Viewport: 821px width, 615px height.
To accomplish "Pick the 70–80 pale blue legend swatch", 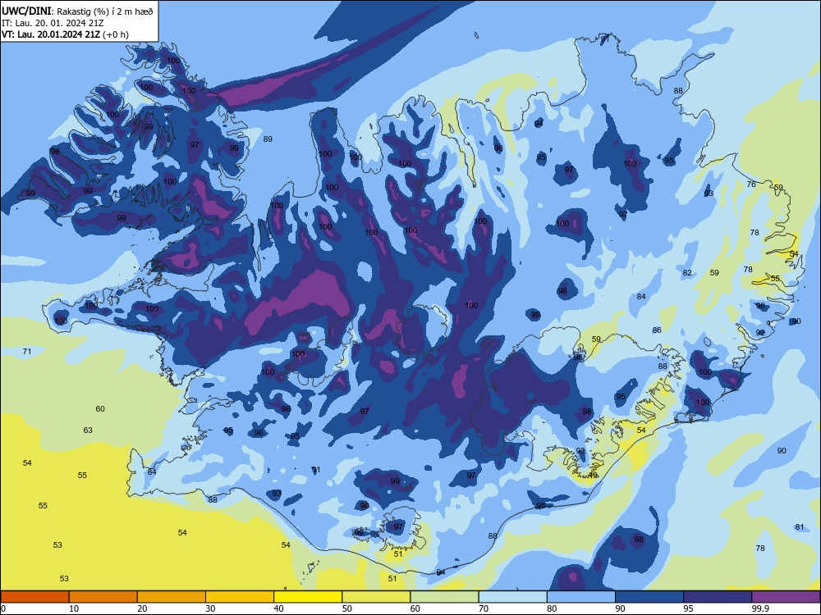I will [x=512, y=597].
